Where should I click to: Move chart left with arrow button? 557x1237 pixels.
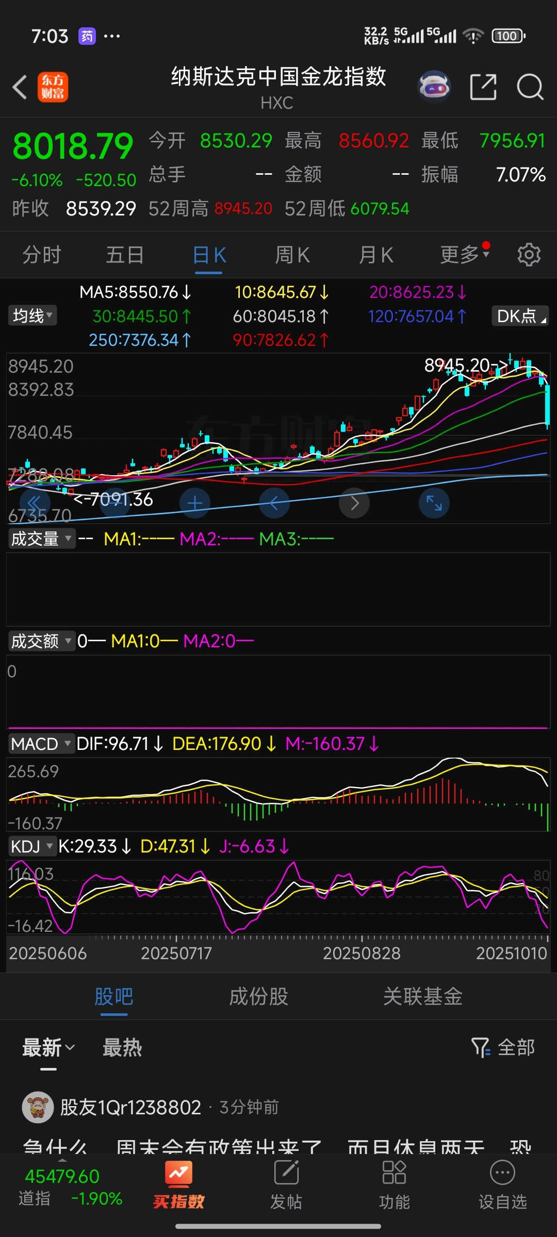274,503
